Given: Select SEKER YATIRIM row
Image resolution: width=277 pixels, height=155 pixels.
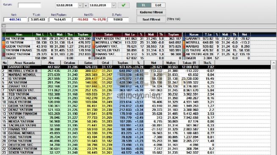Looking at the screenshot, I should click(136, 152).
